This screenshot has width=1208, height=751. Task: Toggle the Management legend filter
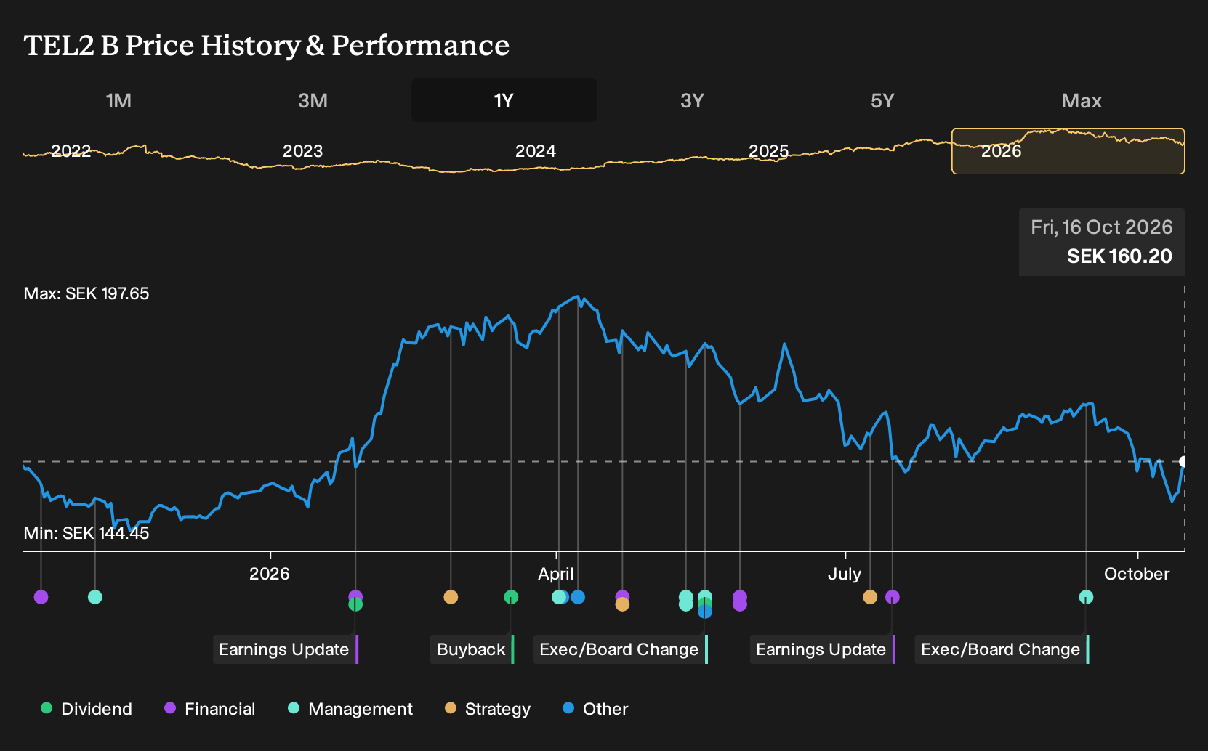[350, 709]
